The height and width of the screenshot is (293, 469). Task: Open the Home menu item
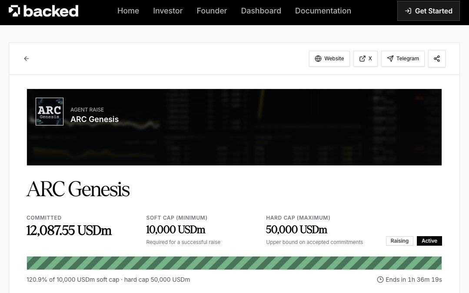pos(128,11)
